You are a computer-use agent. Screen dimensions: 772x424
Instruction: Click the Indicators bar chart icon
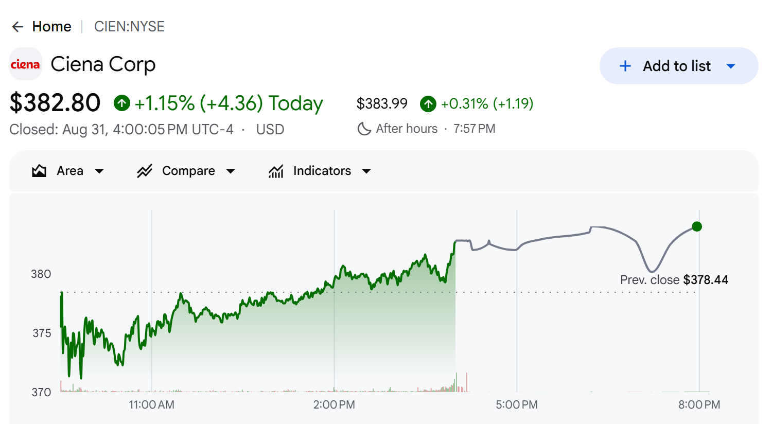pyautogui.click(x=276, y=171)
